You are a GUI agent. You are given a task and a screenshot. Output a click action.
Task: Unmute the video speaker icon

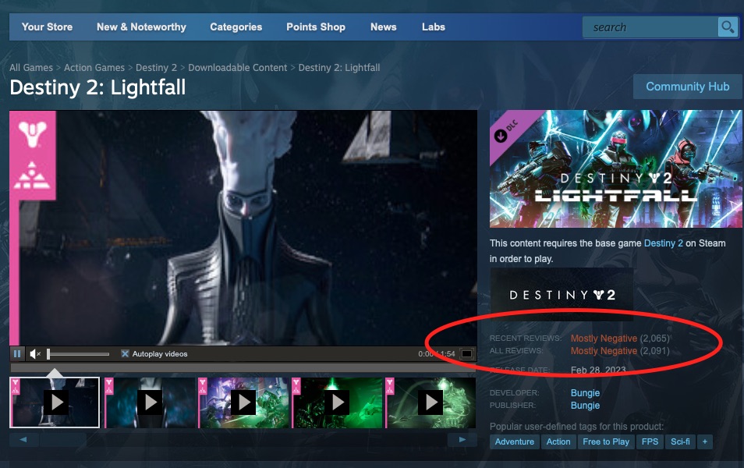coord(35,353)
